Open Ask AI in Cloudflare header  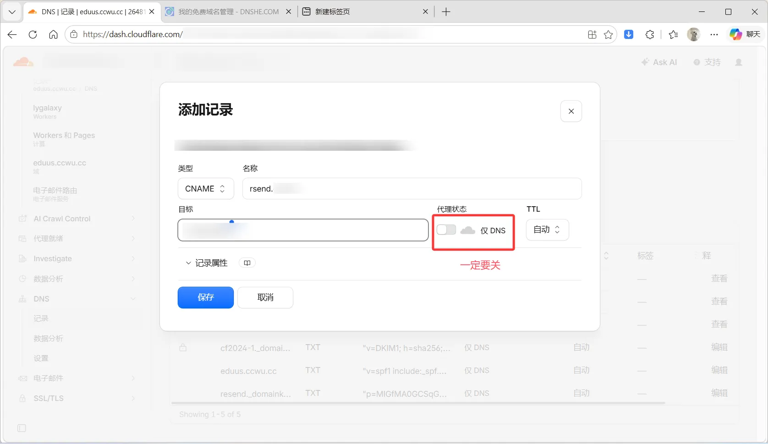coord(659,62)
